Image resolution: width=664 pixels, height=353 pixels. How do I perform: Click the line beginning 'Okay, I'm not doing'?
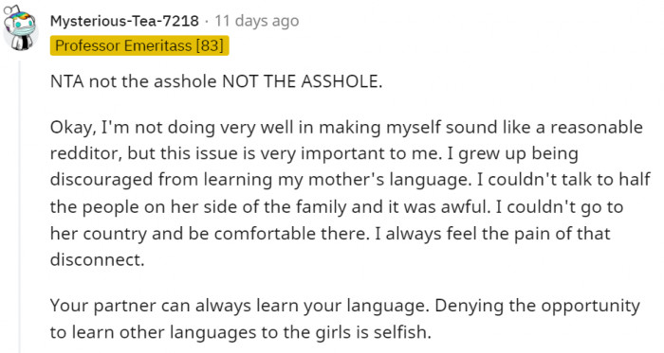(x=346, y=128)
